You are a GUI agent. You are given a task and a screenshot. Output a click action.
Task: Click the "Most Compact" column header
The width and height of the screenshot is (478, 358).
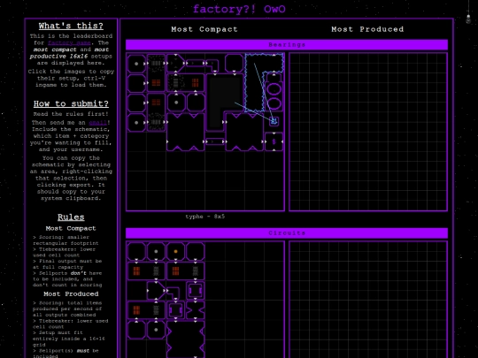204,29
